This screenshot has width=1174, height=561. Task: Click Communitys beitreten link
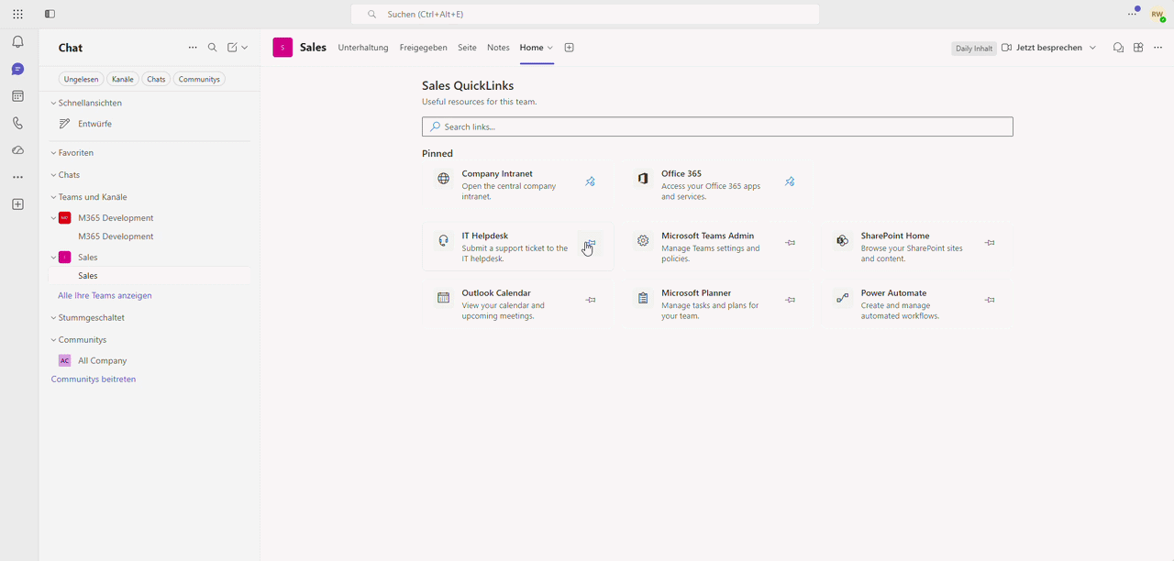click(94, 379)
